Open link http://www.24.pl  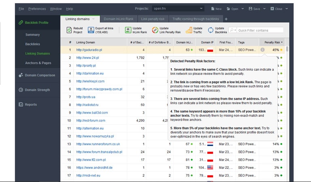click(x=87, y=57)
